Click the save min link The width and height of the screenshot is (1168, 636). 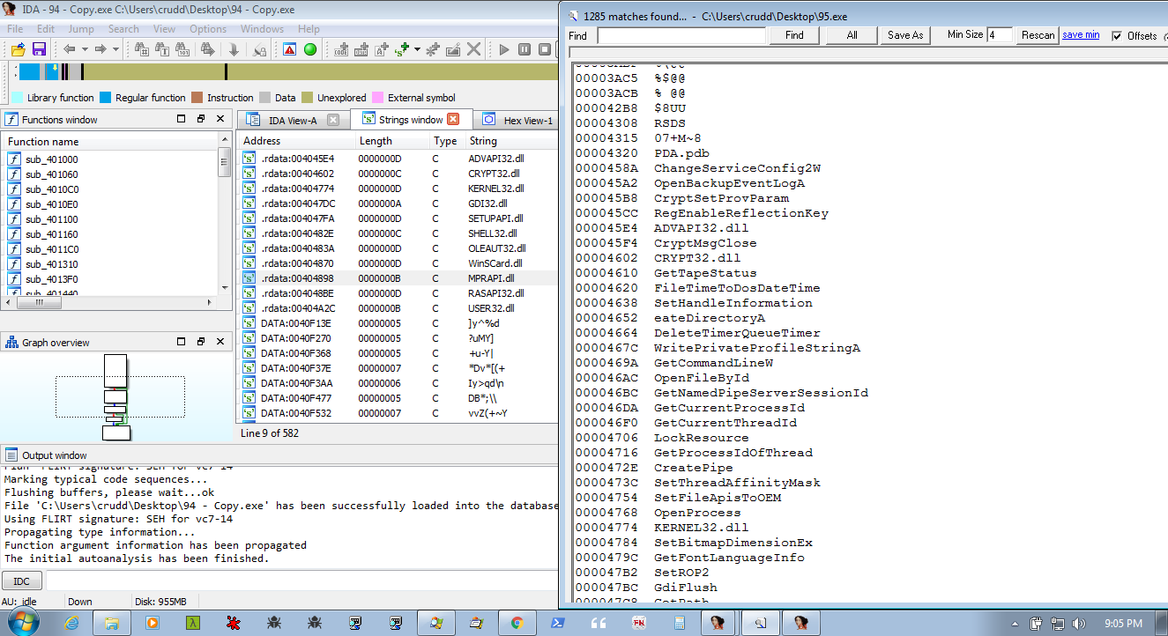point(1081,35)
